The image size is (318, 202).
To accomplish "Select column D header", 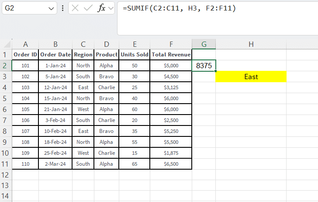I will [x=107, y=44].
